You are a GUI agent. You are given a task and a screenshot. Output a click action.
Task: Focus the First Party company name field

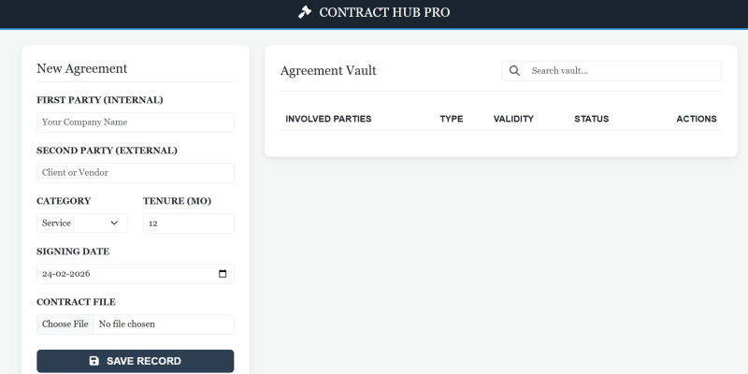click(x=135, y=122)
